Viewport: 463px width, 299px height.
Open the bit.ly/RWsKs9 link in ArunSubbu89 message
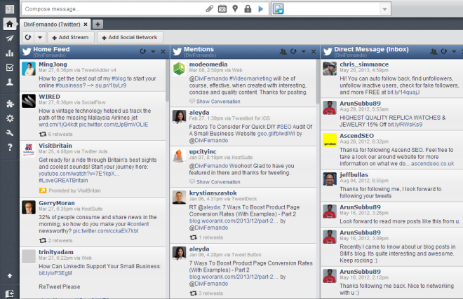pos(405,125)
